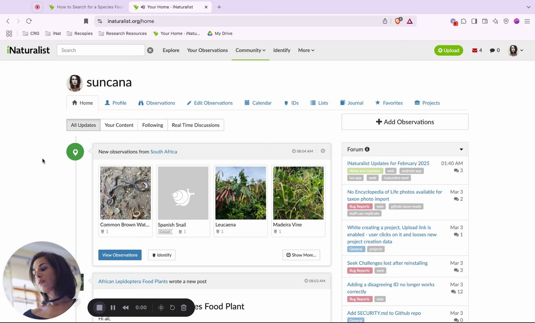The height and width of the screenshot is (323, 535).
Task: Open the Calendar tab
Action: (258, 103)
